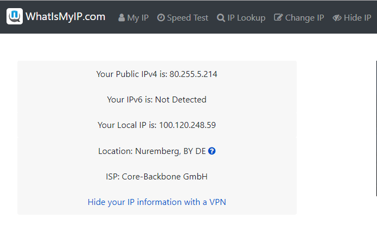This screenshot has width=377, height=225.
Task: Open the WhatIsMyIP.com home title link
Action: (66, 17)
